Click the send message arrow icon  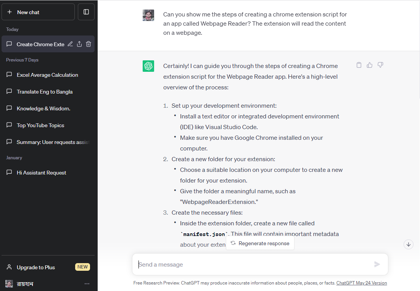point(377,264)
